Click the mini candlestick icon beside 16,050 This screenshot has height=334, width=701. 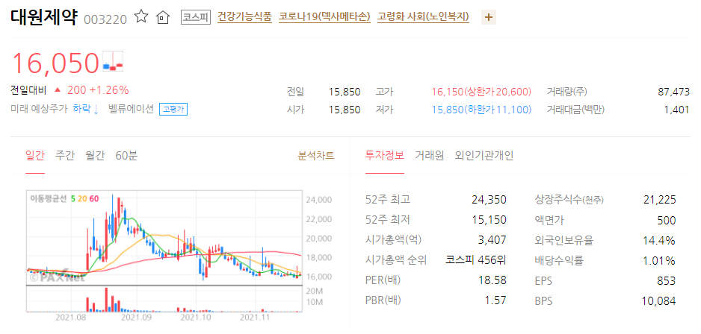pyautogui.click(x=113, y=62)
